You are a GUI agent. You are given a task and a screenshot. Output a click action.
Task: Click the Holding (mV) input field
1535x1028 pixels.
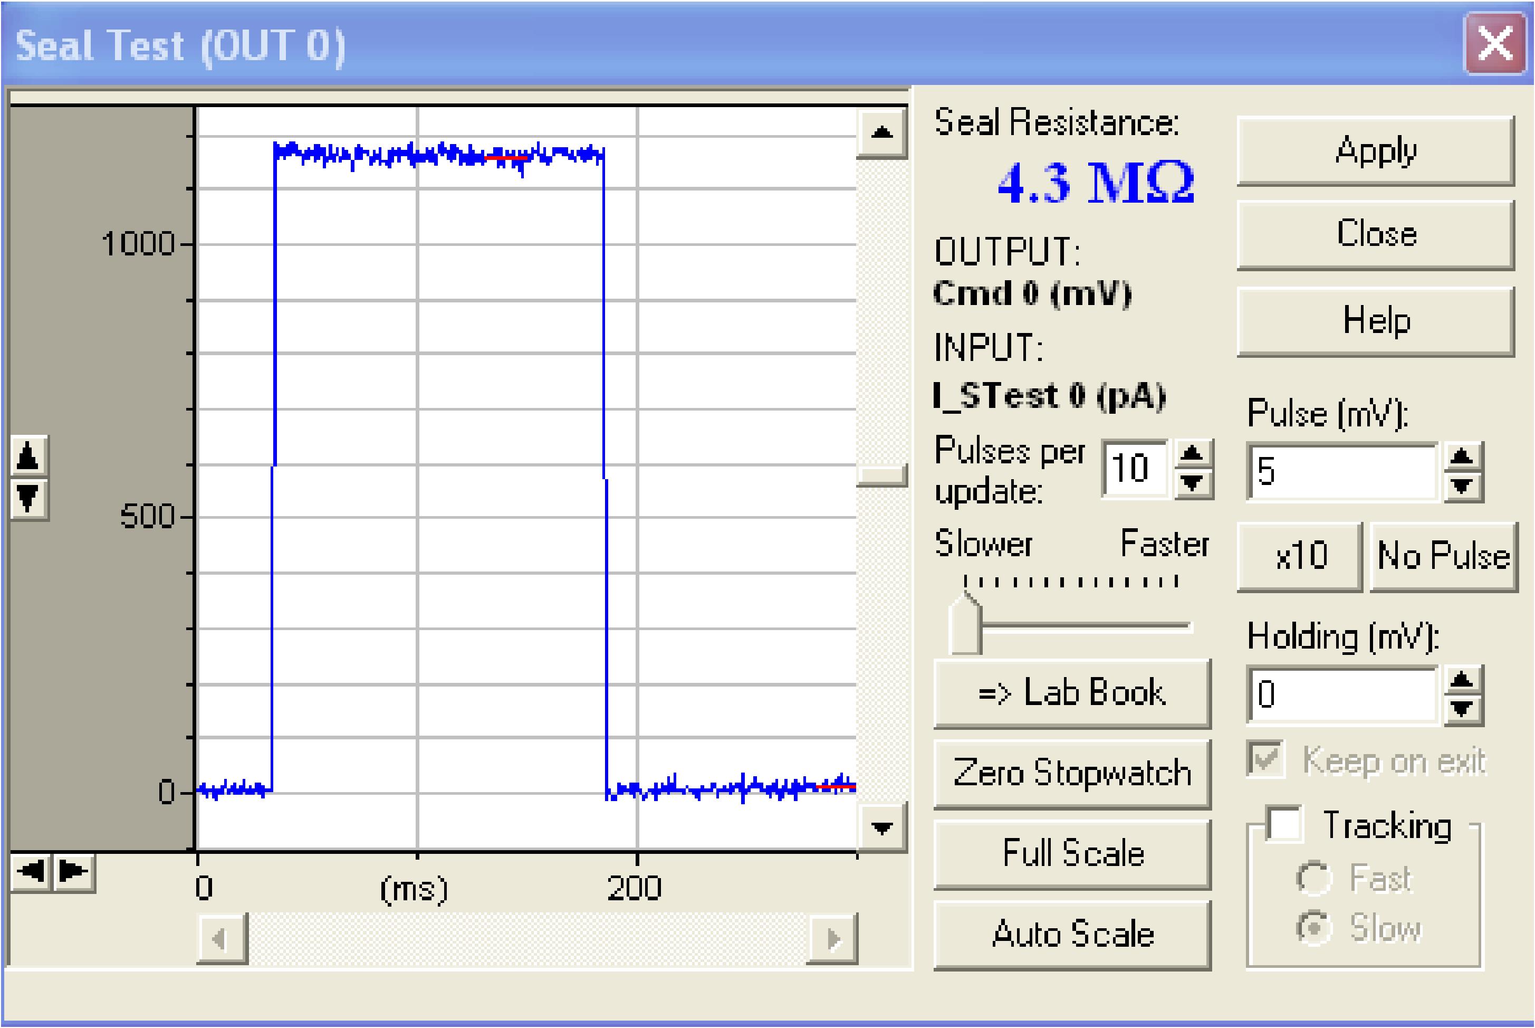click(1344, 696)
